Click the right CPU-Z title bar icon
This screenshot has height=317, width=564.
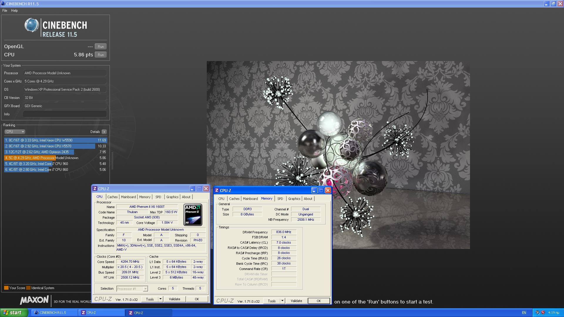(x=217, y=190)
